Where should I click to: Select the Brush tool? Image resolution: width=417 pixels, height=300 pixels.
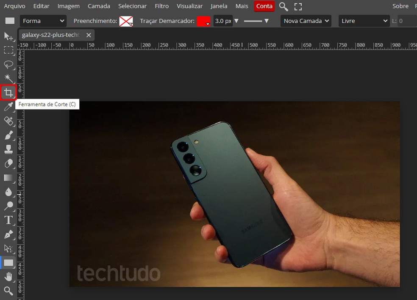[8, 135]
